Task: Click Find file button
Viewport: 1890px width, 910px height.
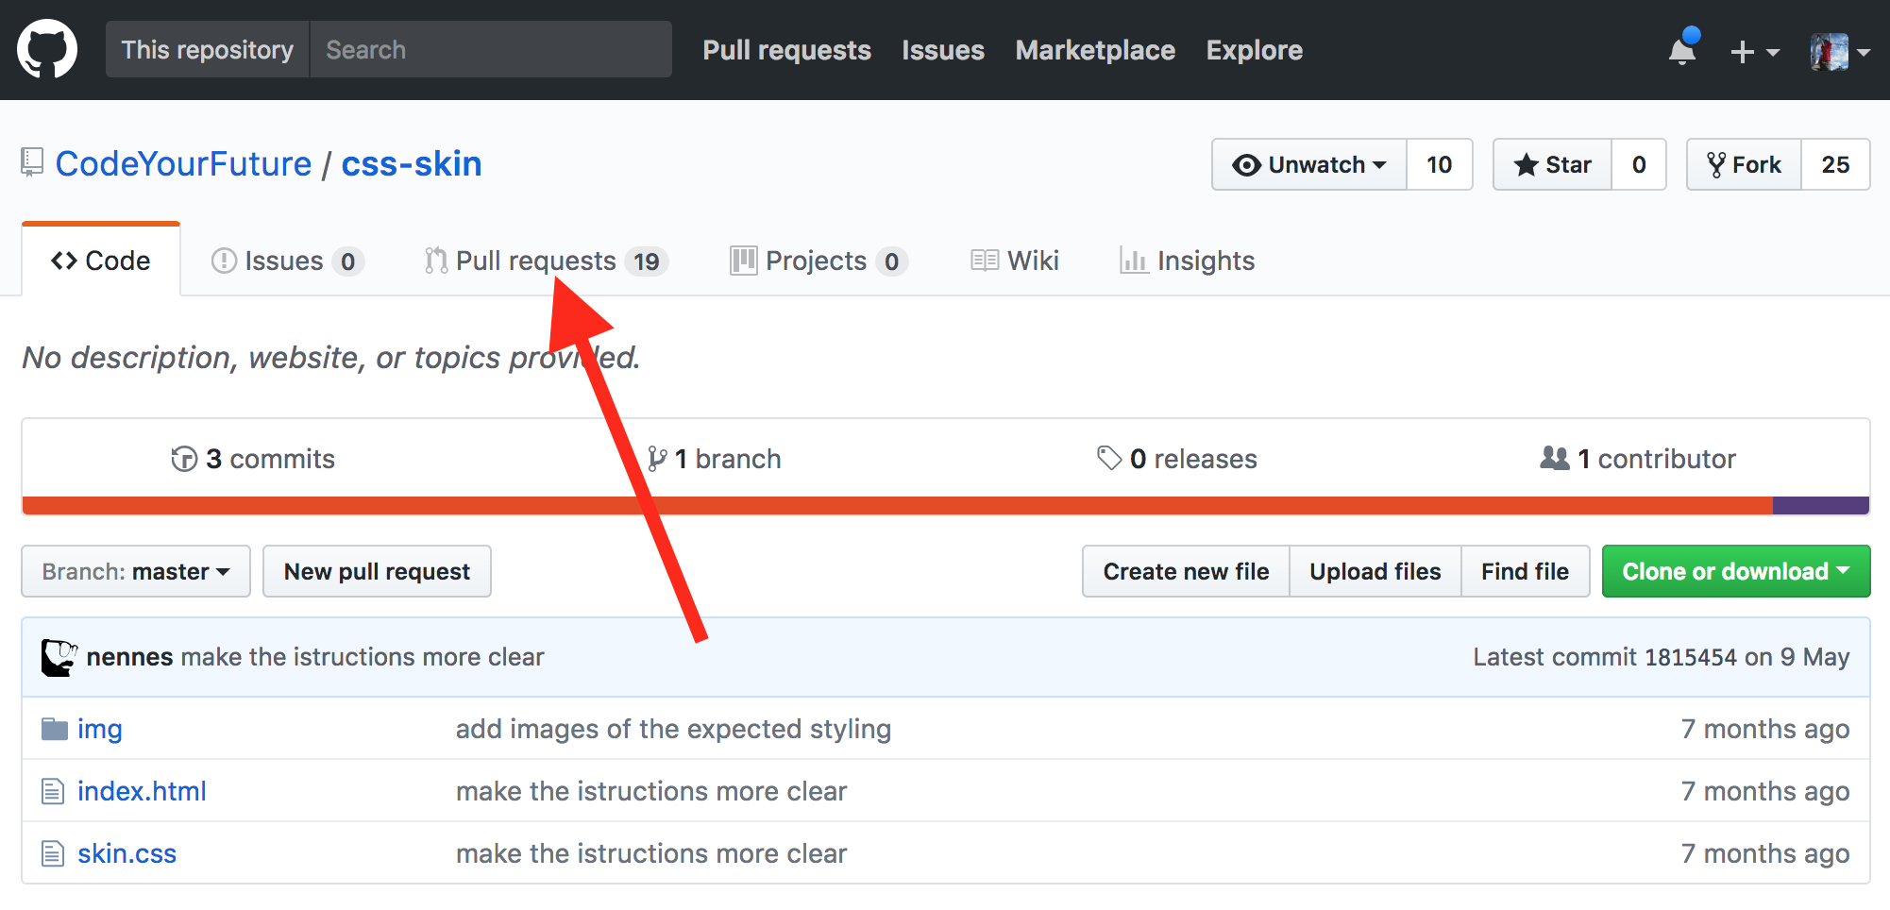Action: pyautogui.click(x=1526, y=571)
